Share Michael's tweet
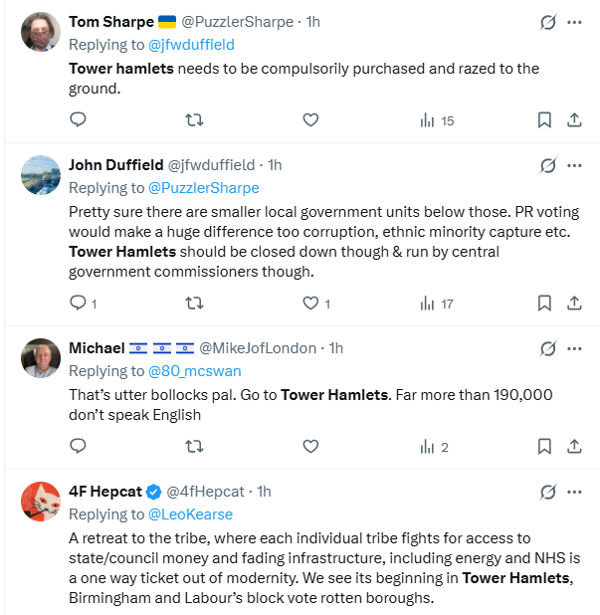 [x=574, y=447]
